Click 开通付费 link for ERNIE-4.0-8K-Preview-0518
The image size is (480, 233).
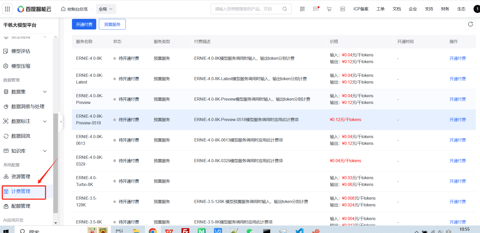tap(457, 120)
